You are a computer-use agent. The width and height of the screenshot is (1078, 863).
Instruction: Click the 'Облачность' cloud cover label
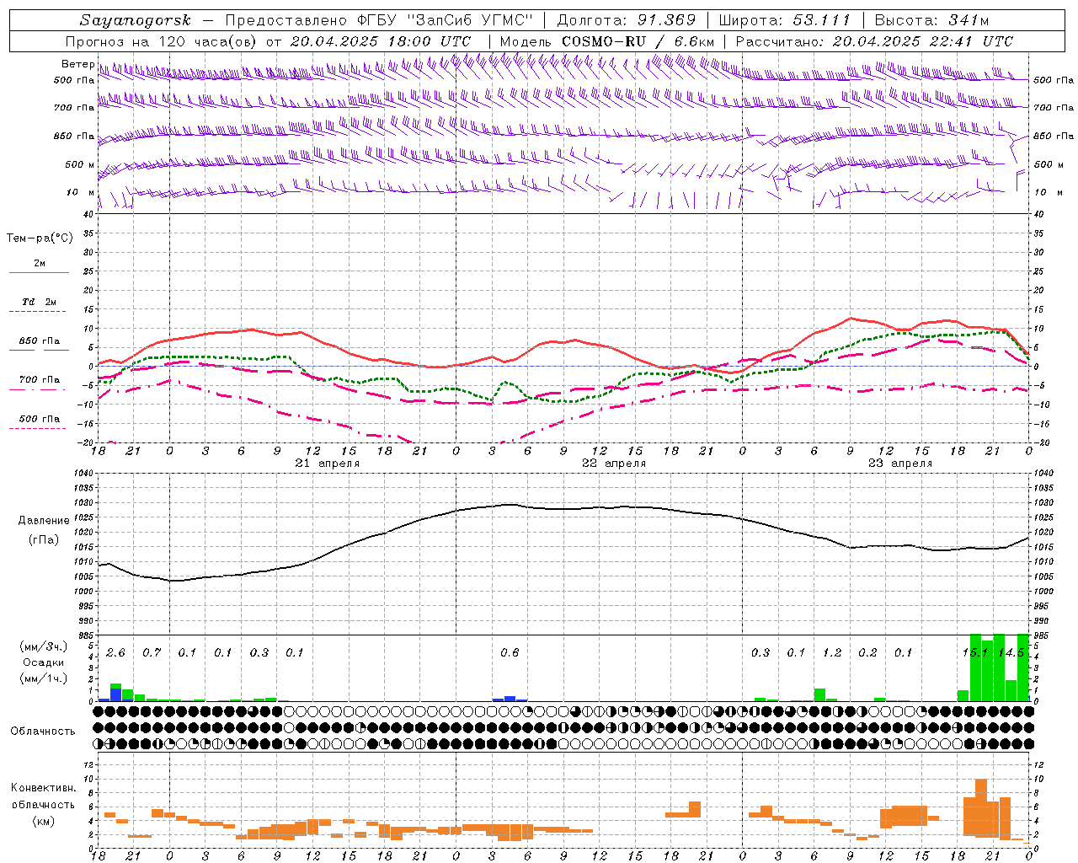tap(43, 732)
